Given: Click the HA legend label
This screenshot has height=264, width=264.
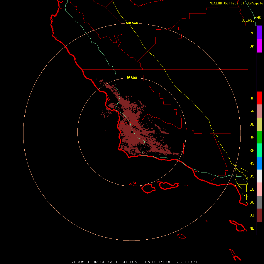Looking at the screenshot, I should pos(252,98).
